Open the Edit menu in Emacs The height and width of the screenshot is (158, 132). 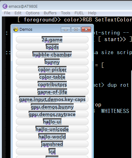pyautogui.click(x=18, y=13)
